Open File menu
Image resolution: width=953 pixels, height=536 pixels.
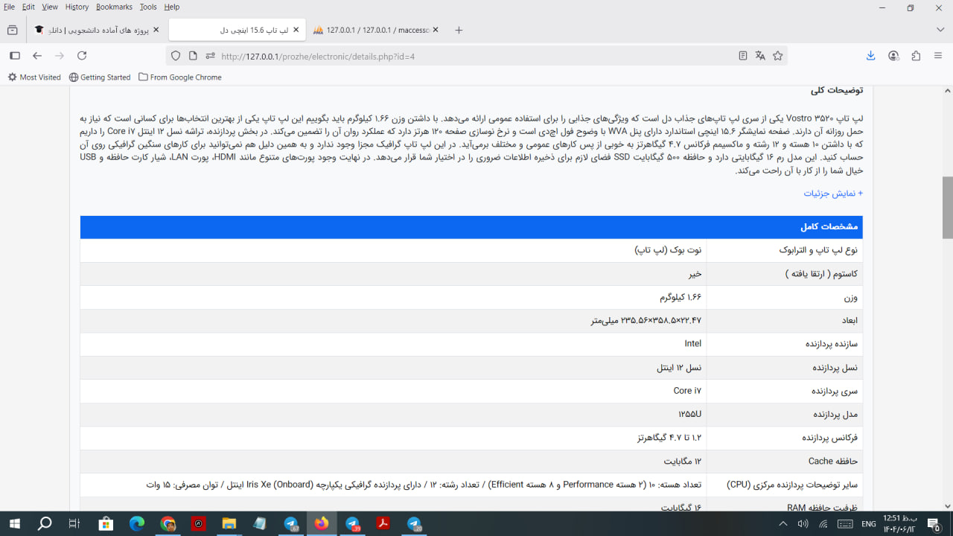pos(10,7)
